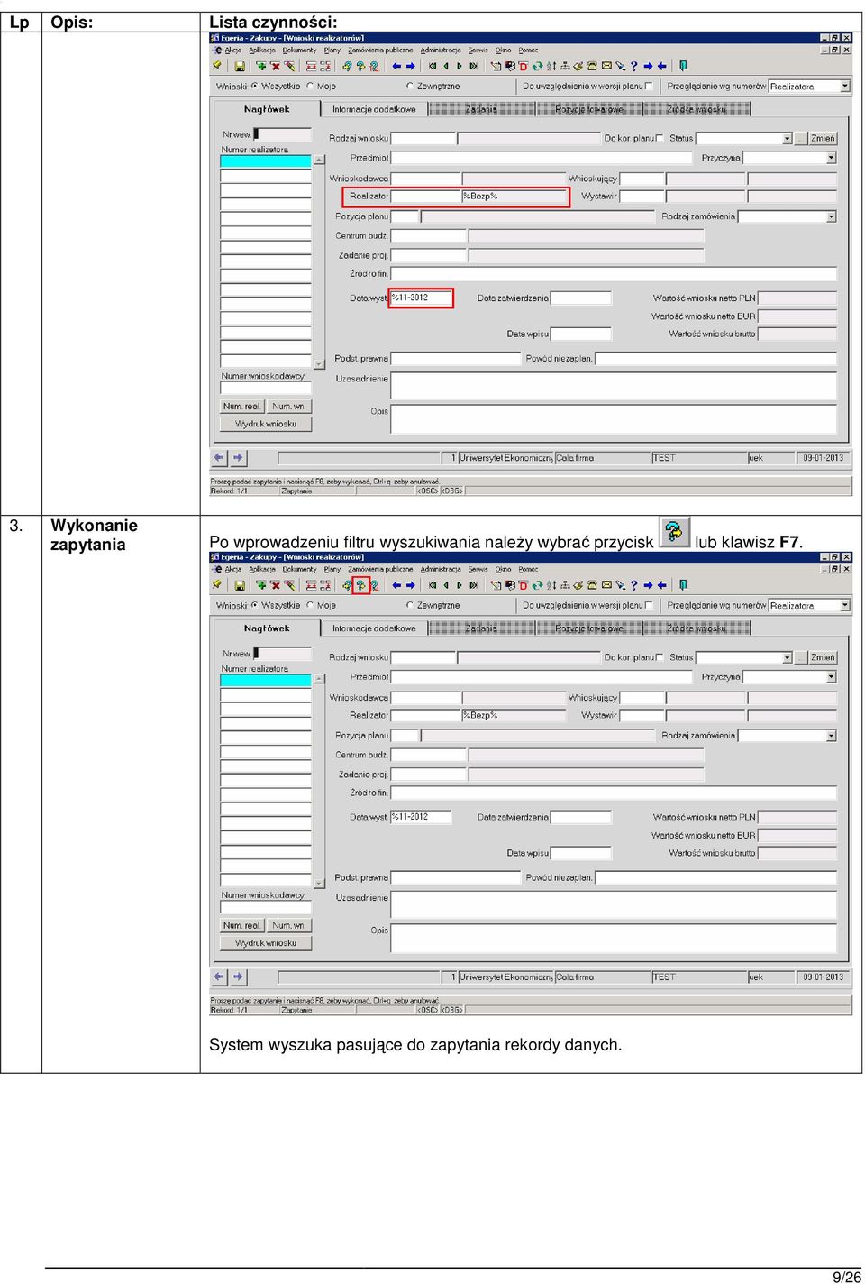Screen dimensions: 865x1284
Task: Click Save diskette icon in first screenshot toolbar
Action: [x=240, y=66]
